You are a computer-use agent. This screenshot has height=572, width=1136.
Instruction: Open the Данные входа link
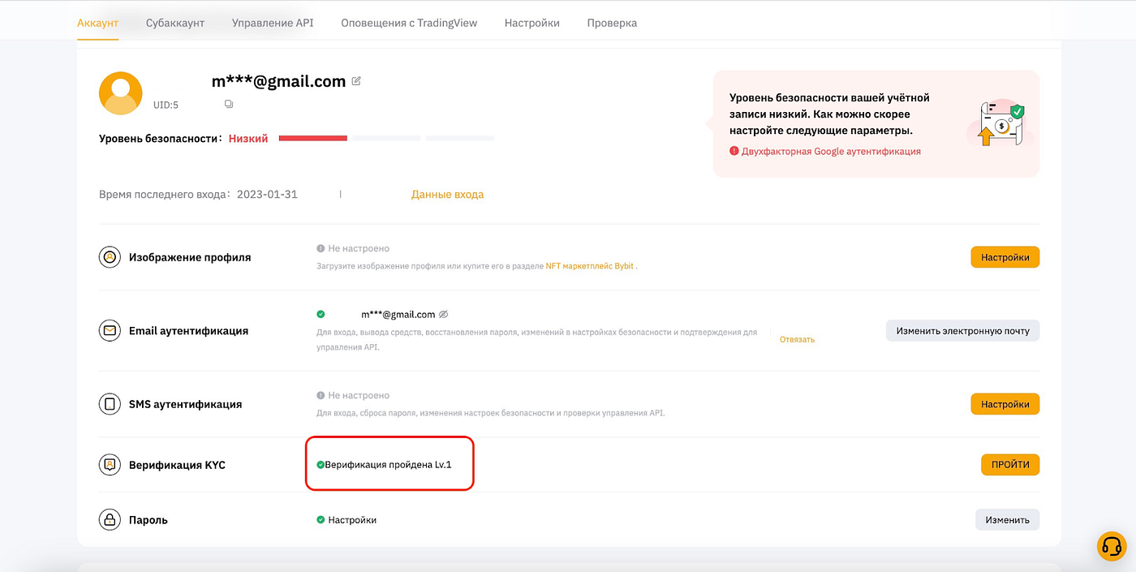pos(447,195)
